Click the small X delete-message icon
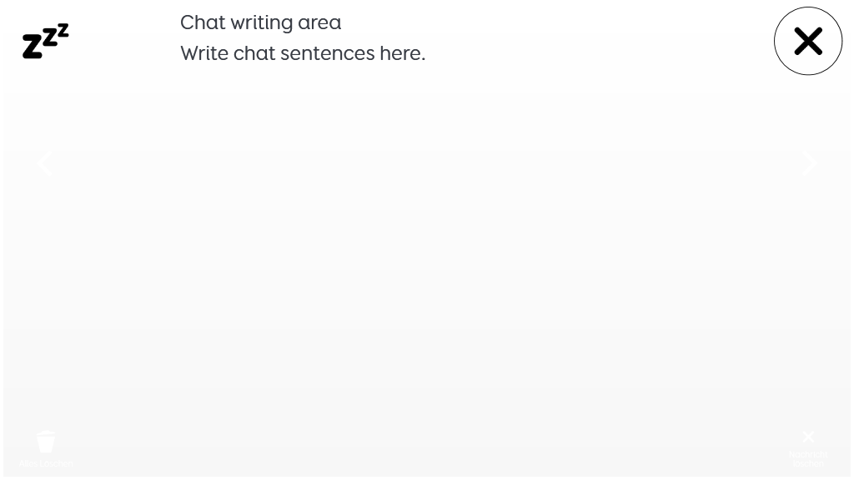 (808, 437)
